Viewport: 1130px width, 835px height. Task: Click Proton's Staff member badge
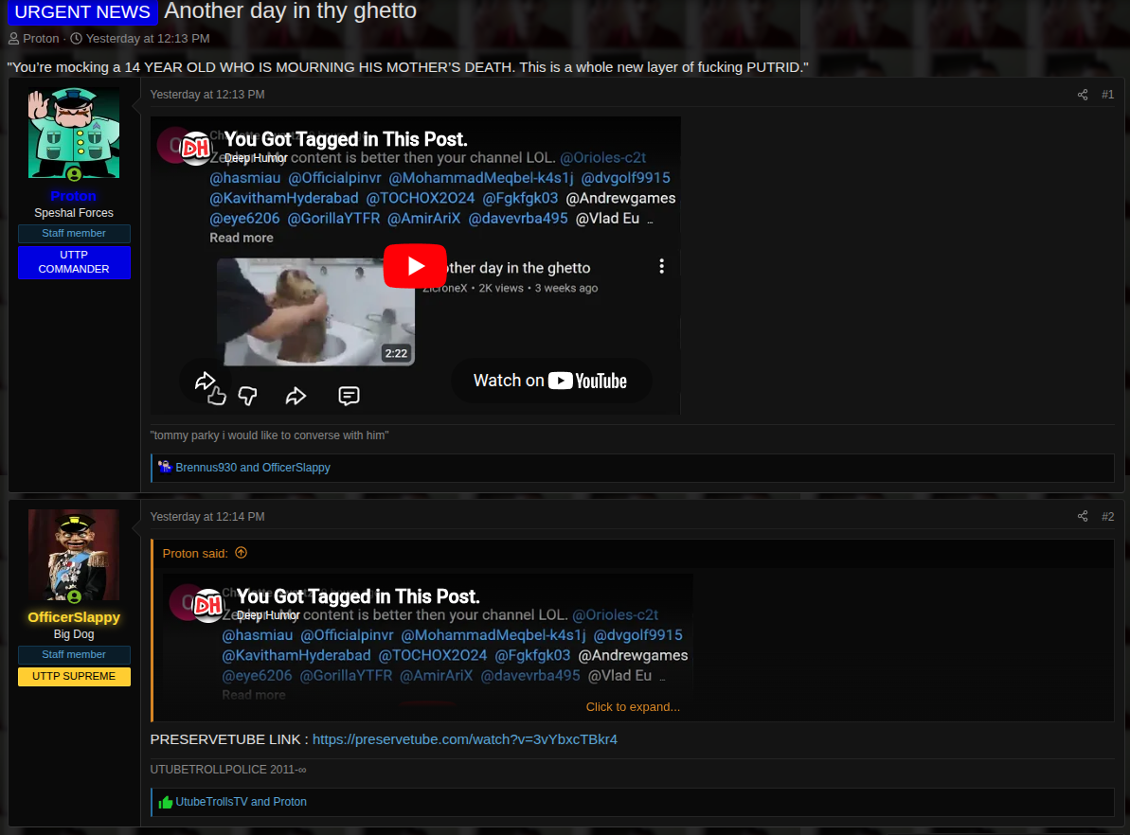(x=74, y=234)
